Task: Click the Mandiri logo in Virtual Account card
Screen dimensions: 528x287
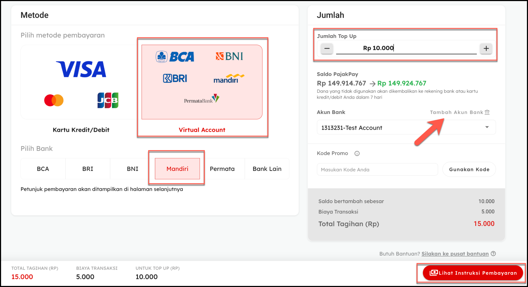Action: click(229, 79)
